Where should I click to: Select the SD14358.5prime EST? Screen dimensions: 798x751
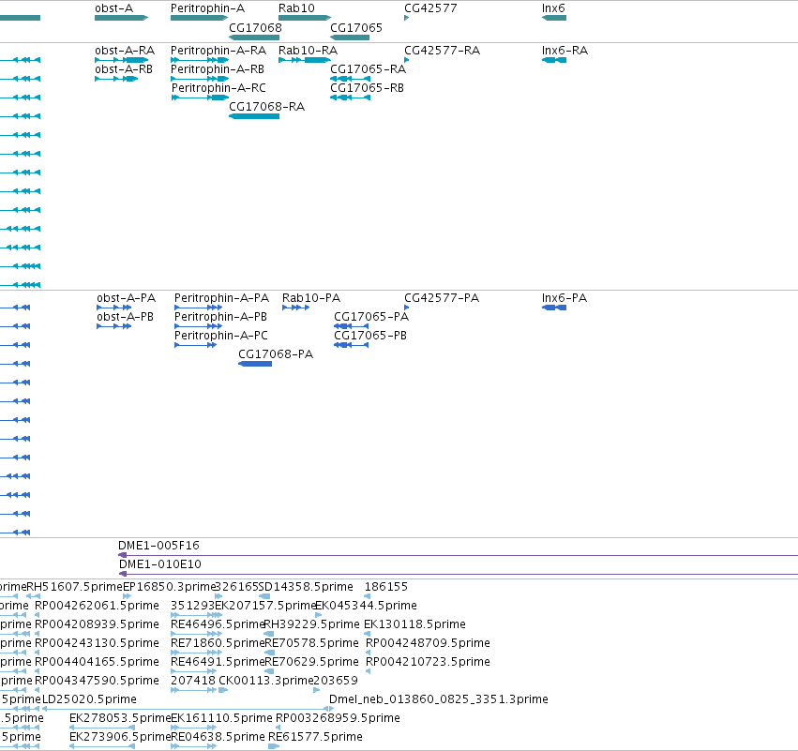point(264,596)
